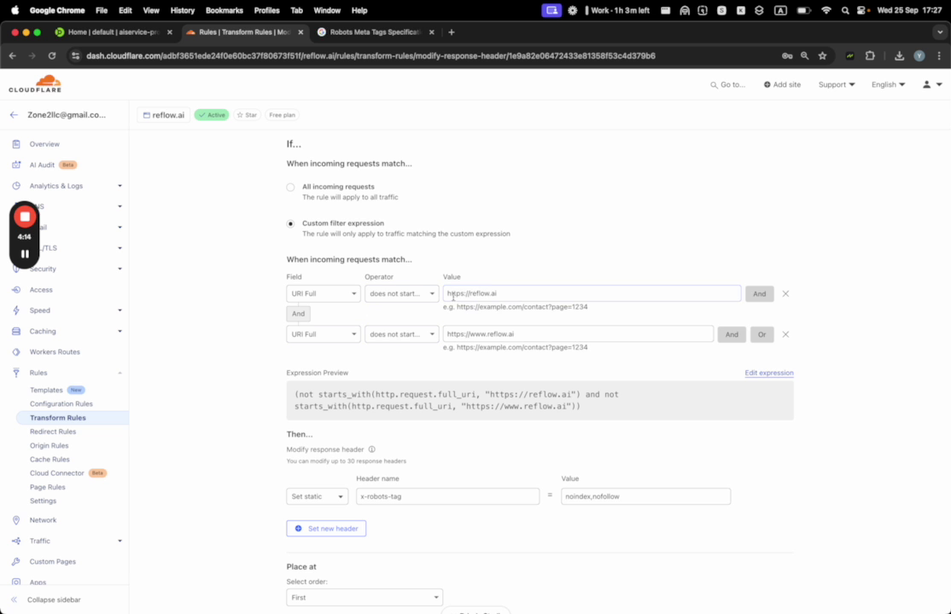Open the user account profile menu
The height and width of the screenshot is (614, 951).
click(x=932, y=84)
